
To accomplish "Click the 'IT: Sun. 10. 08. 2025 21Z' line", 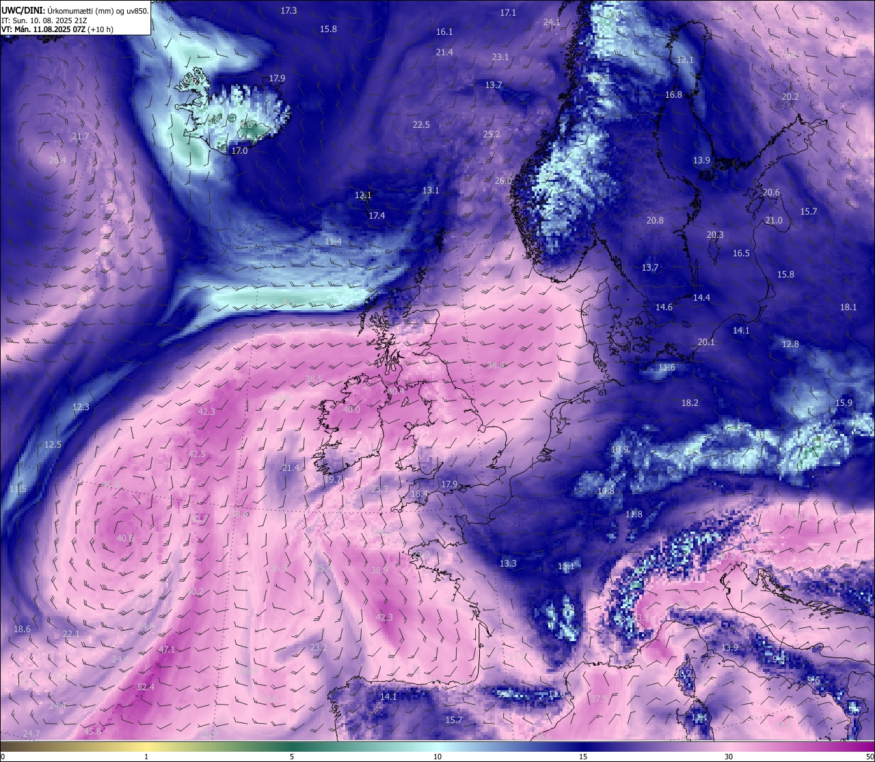I will (44, 20).
